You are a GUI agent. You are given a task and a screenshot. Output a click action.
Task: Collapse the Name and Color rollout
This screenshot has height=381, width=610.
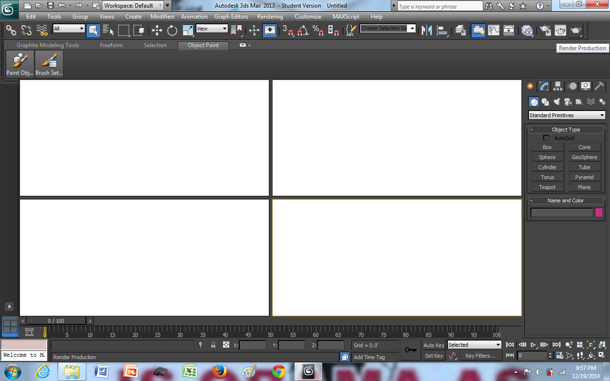(x=566, y=201)
